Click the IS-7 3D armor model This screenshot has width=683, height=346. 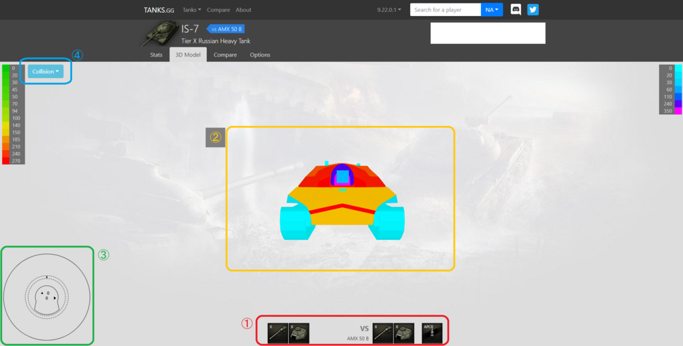[x=342, y=201]
